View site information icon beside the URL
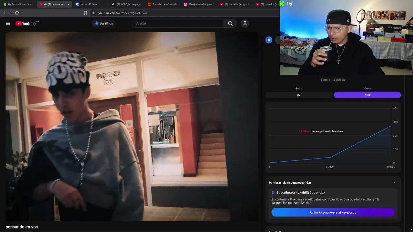 pyautogui.click(x=94, y=13)
